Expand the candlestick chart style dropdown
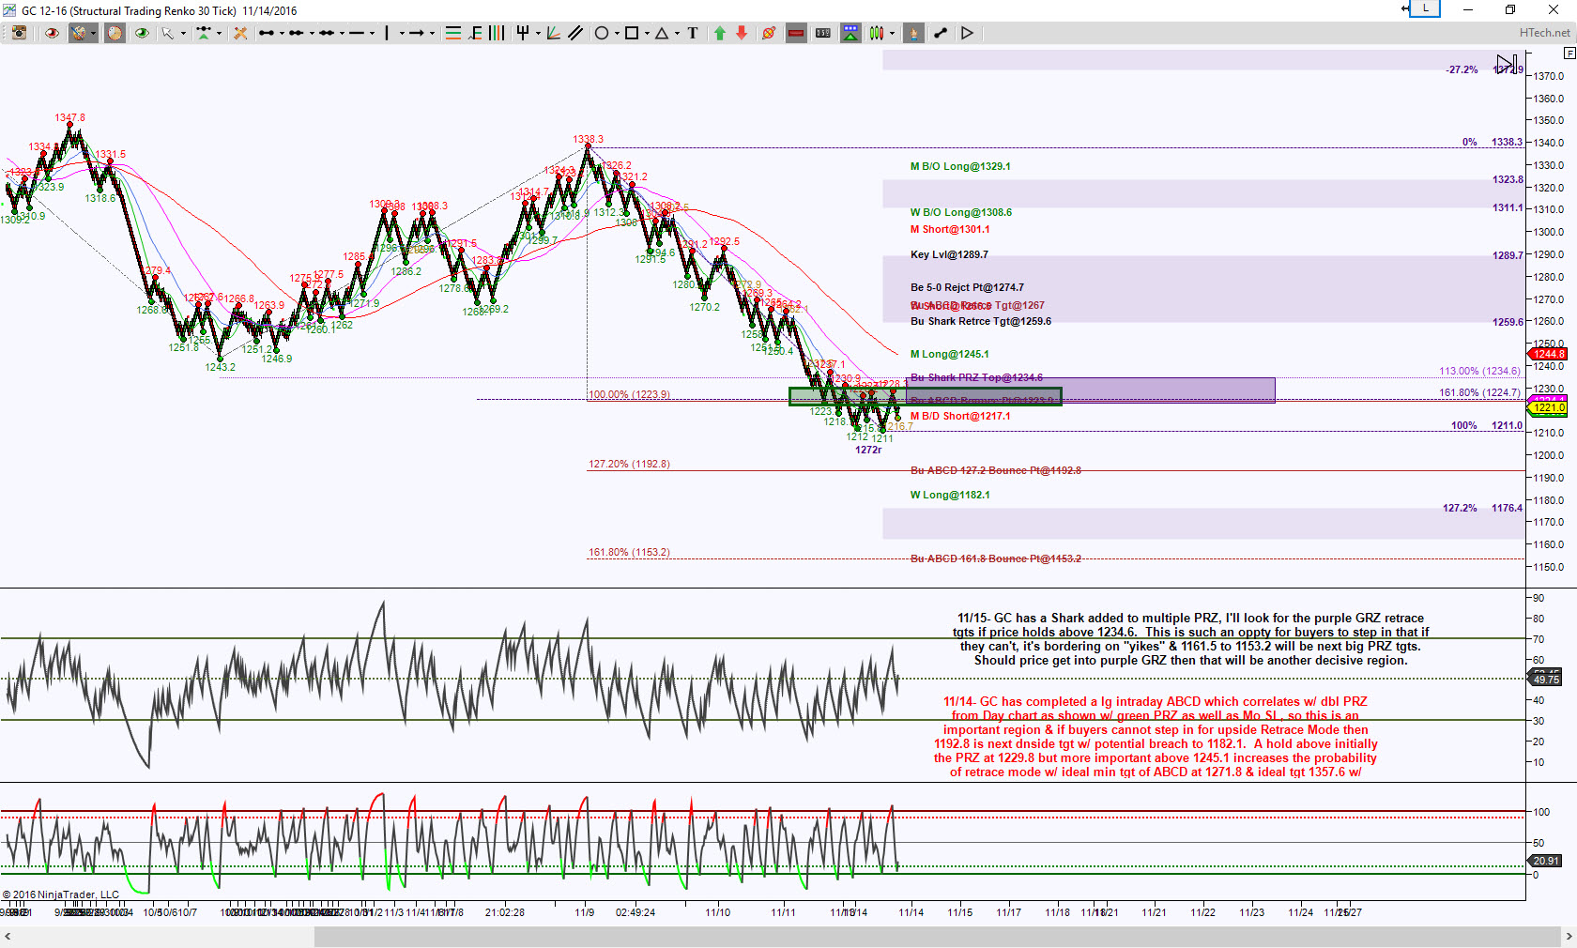This screenshot has width=1577, height=948. 892,33
